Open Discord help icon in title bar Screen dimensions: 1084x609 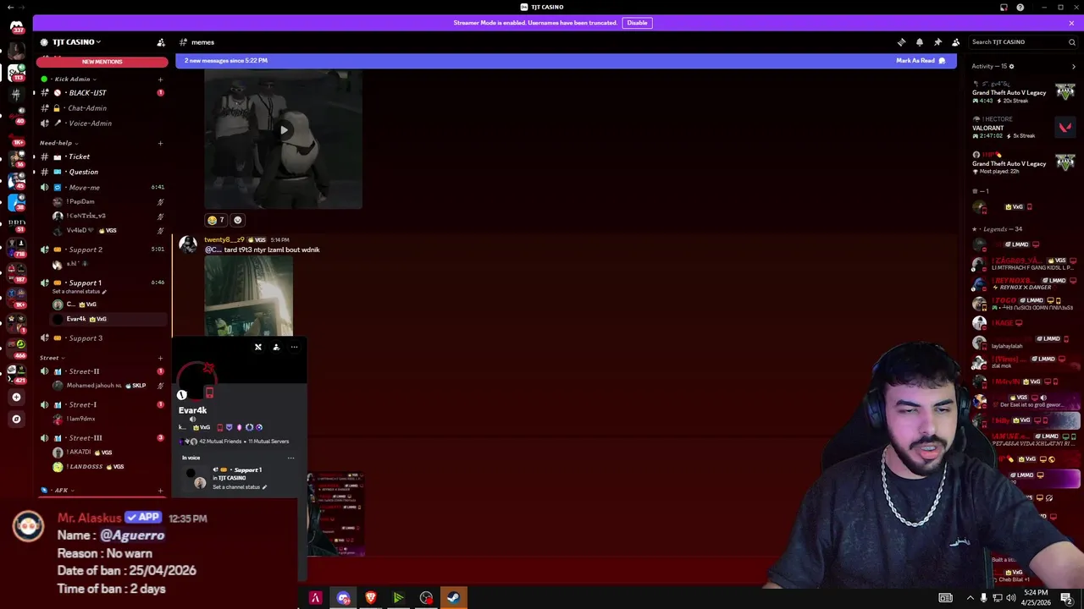click(x=1020, y=8)
